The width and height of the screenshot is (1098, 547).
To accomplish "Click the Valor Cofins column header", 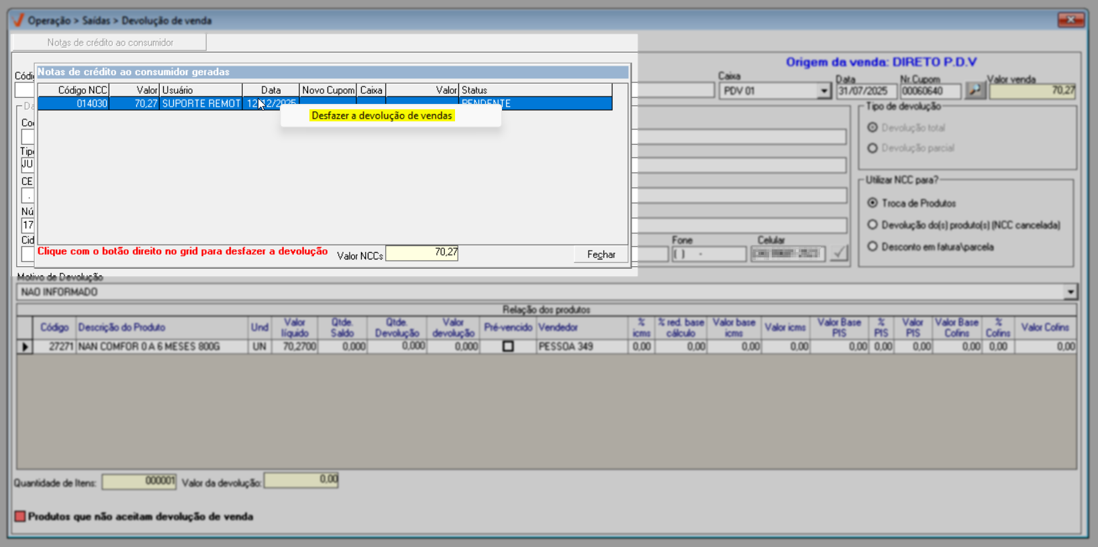I will point(1045,328).
